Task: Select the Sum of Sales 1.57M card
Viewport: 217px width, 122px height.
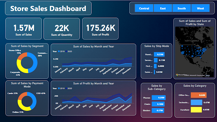Action: click(x=24, y=29)
